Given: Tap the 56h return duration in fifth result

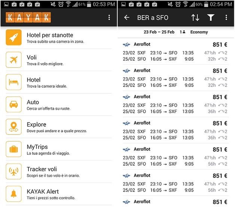Looking at the screenshot, I should tap(212, 164).
